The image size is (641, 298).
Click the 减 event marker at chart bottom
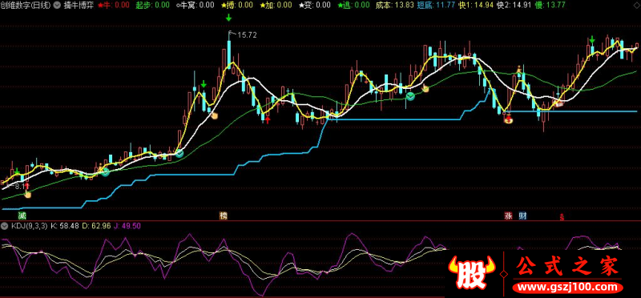(x=22, y=215)
